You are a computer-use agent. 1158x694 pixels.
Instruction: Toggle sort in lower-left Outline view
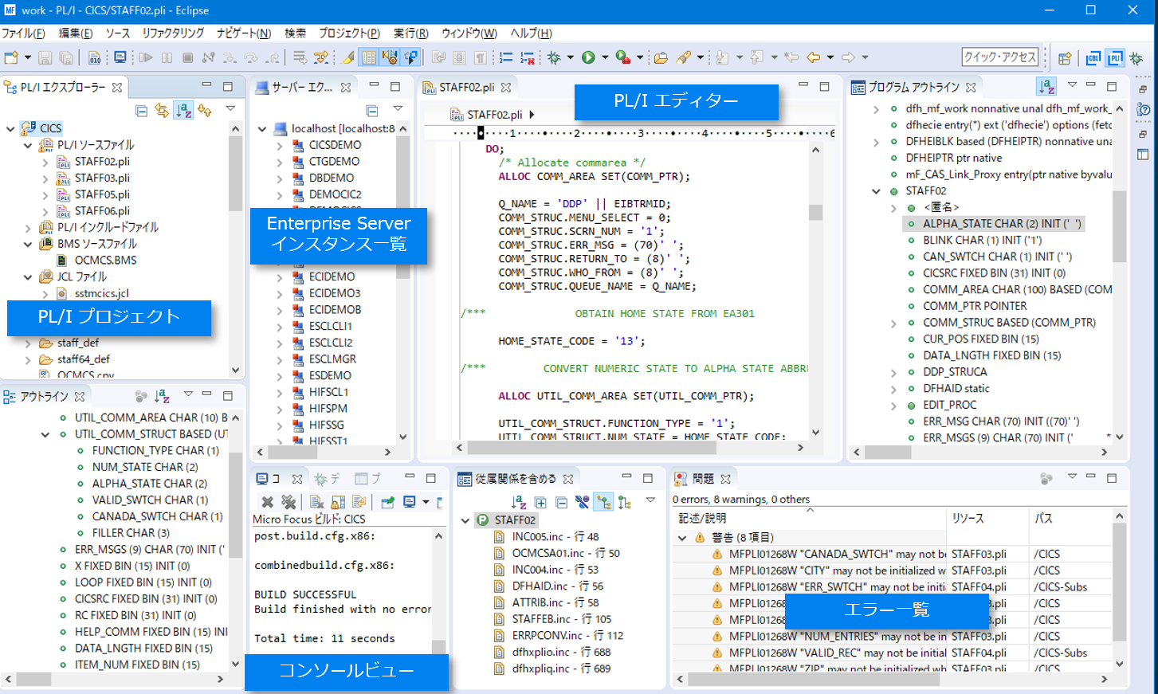coord(162,396)
